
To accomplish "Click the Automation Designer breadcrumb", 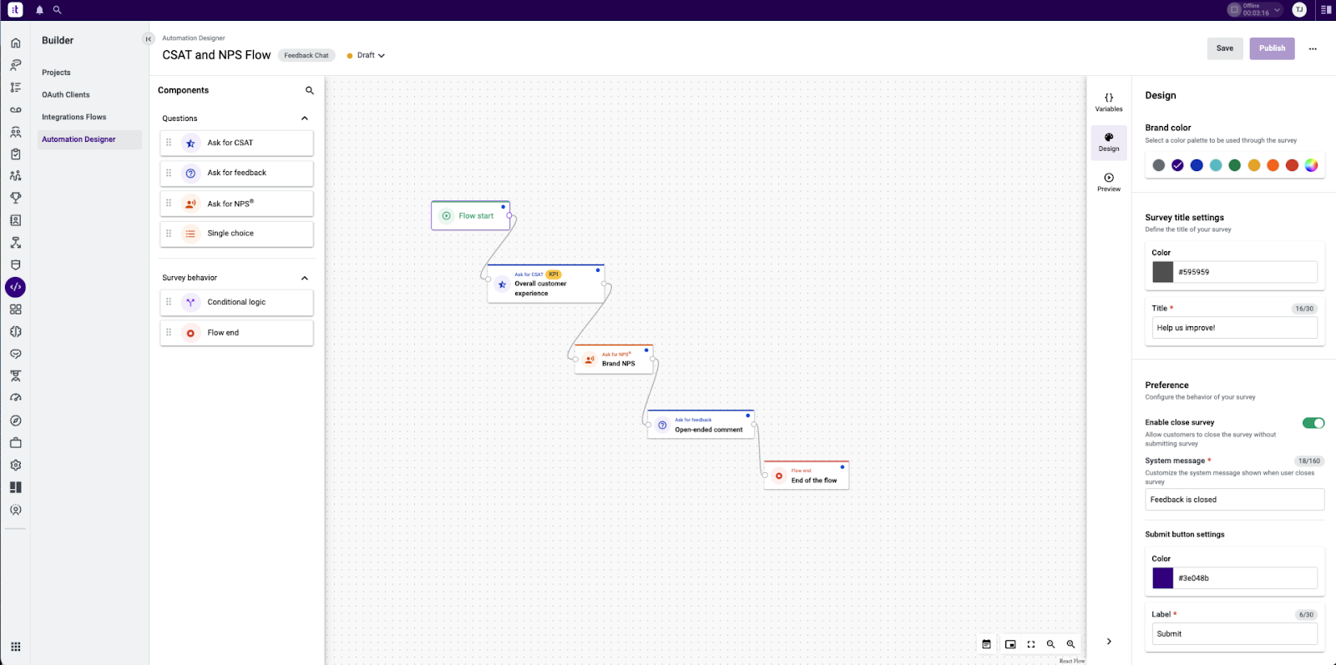I will click(194, 38).
